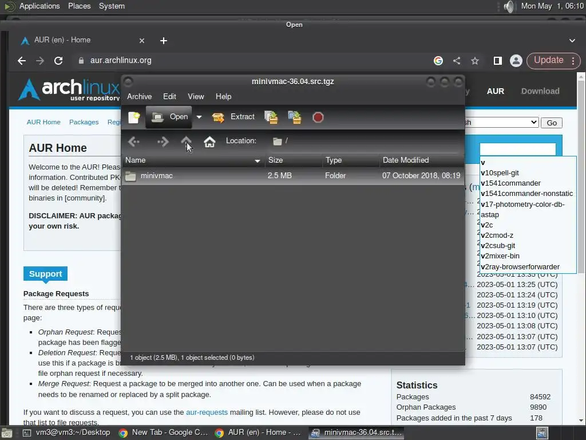Go forward in Chrome browser
The height and width of the screenshot is (440, 586).
pyautogui.click(x=40, y=61)
